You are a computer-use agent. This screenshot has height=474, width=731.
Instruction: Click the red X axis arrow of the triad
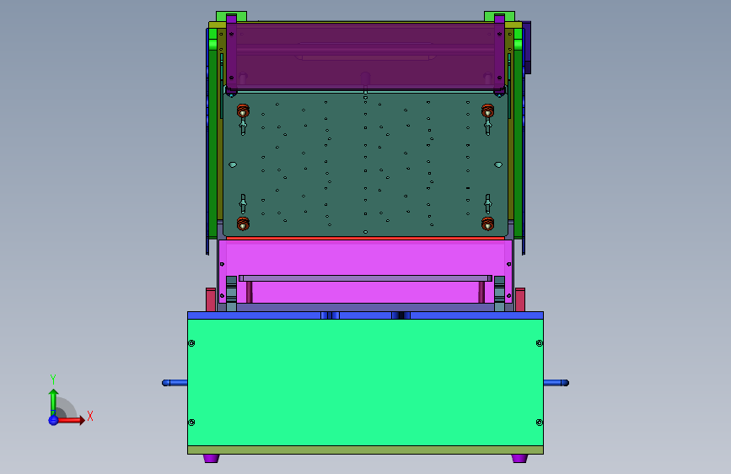tap(72, 420)
